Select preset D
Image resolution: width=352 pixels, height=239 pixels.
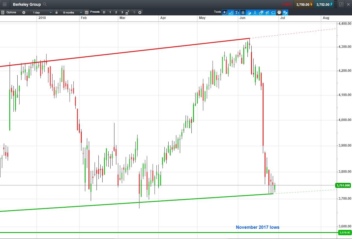coord(104,12)
